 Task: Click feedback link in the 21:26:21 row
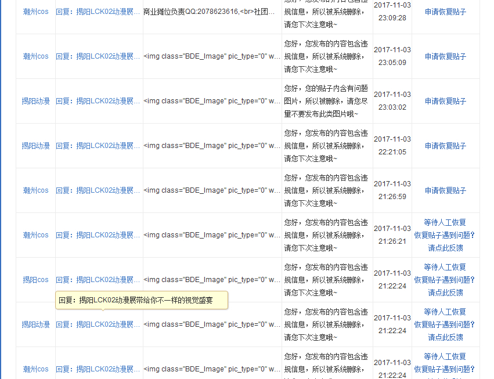[x=445, y=248]
